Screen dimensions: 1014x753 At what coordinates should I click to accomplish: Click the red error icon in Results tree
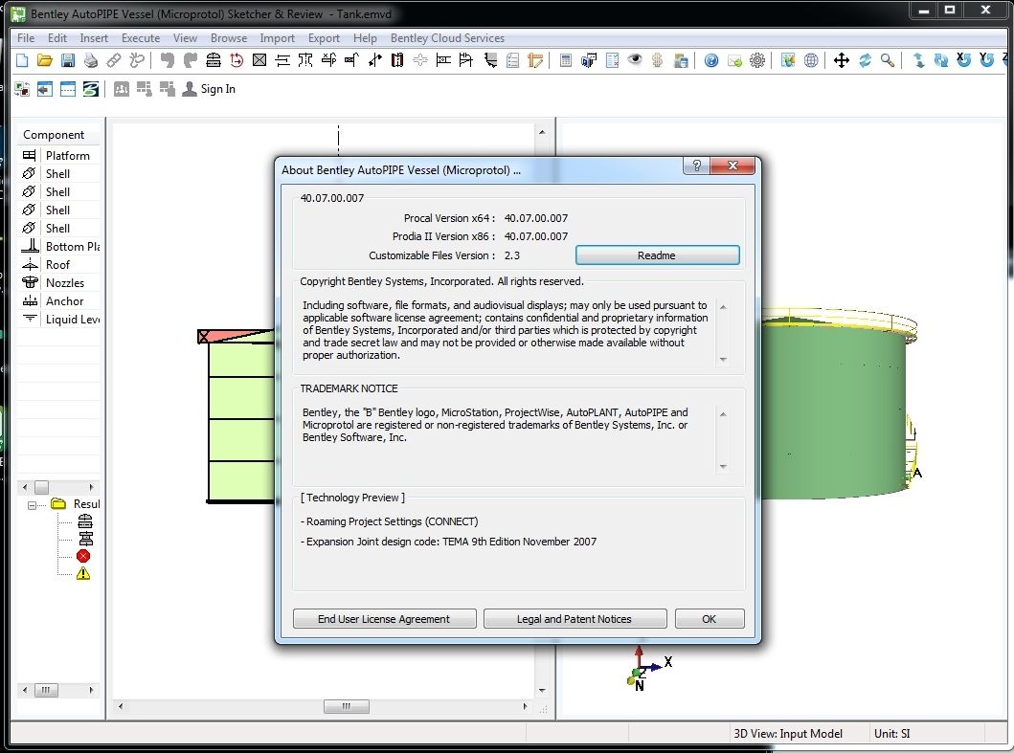[x=83, y=556]
